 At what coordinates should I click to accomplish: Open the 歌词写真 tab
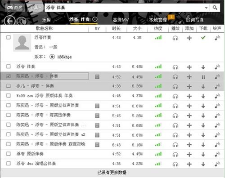click(195, 20)
